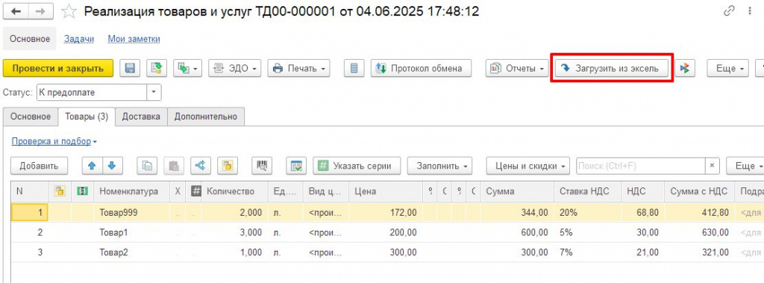Click Указать серии button

(x=357, y=166)
